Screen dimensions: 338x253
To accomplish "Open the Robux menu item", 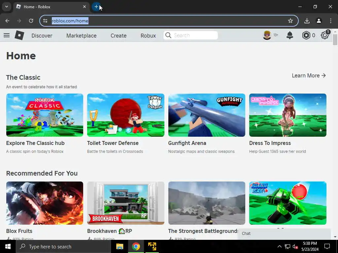I will [148, 36].
